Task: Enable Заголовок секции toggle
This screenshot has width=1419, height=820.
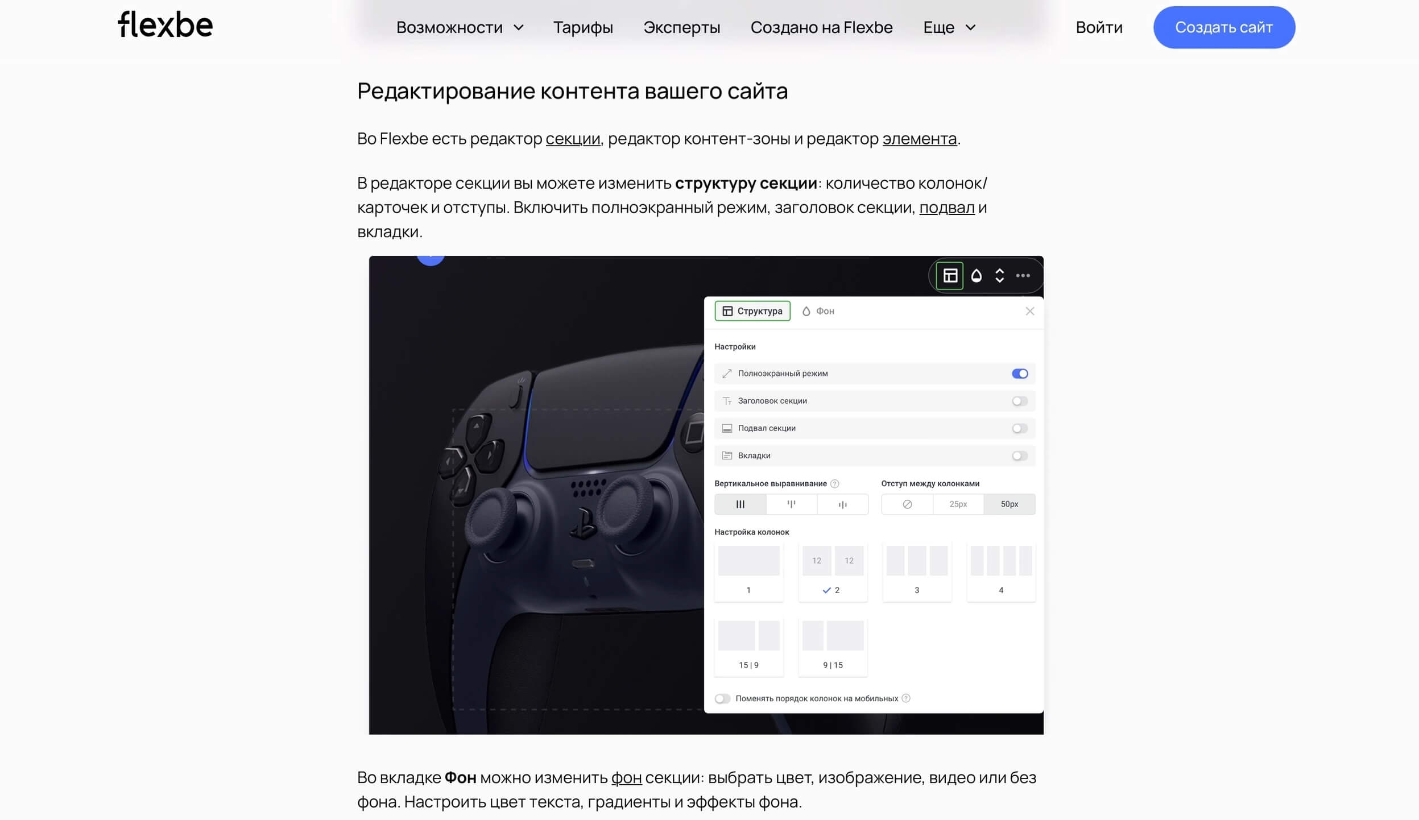Action: tap(1020, 401)
